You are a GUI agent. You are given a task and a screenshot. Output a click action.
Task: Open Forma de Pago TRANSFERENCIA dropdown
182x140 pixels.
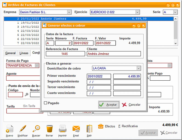point(37,65)
